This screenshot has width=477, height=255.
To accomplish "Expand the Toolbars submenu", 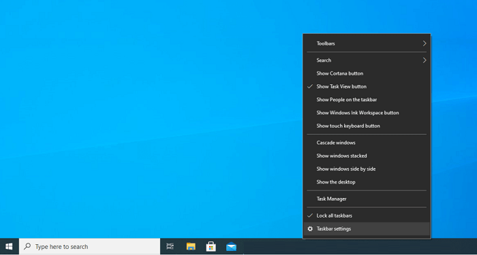I will (x=367, y=44).
